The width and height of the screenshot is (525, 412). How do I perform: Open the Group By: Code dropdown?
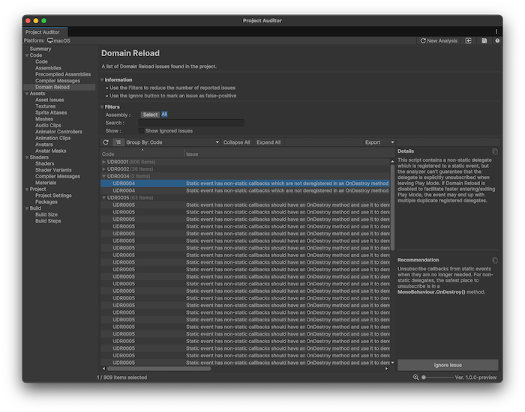[x=172, y=142]
